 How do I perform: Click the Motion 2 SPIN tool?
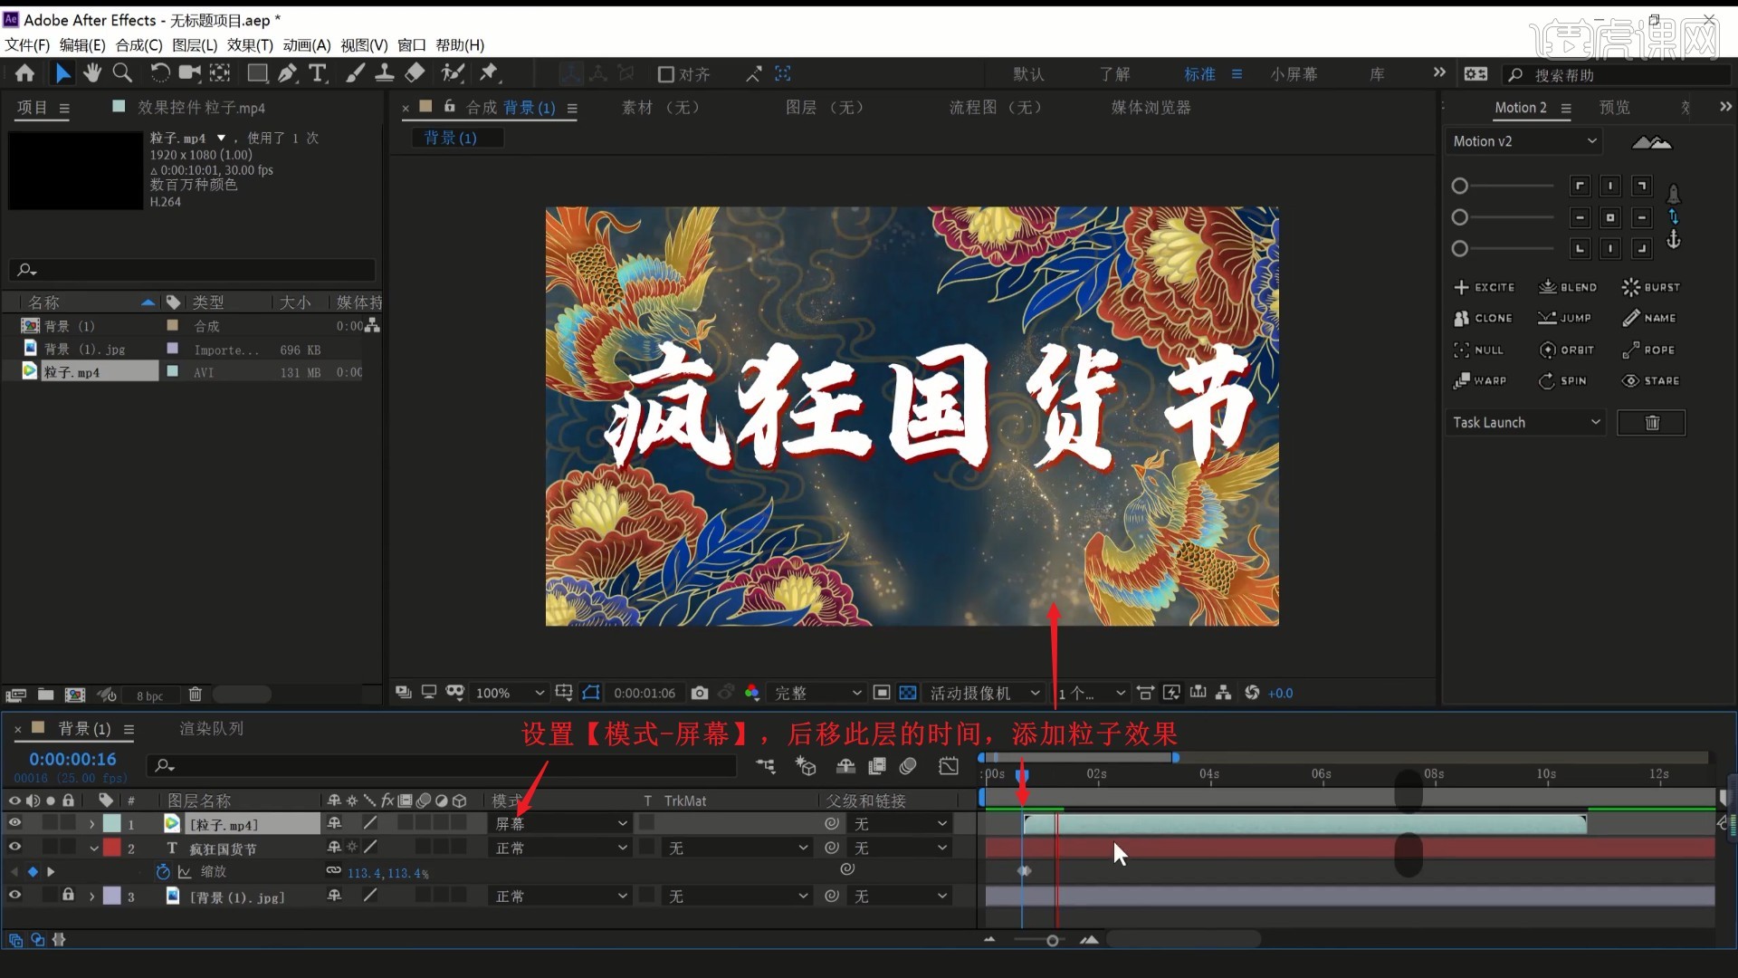[1562, 380]
